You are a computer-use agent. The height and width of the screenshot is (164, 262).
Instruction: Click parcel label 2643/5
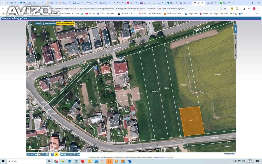pyautogui.click(x=183, y=85)
